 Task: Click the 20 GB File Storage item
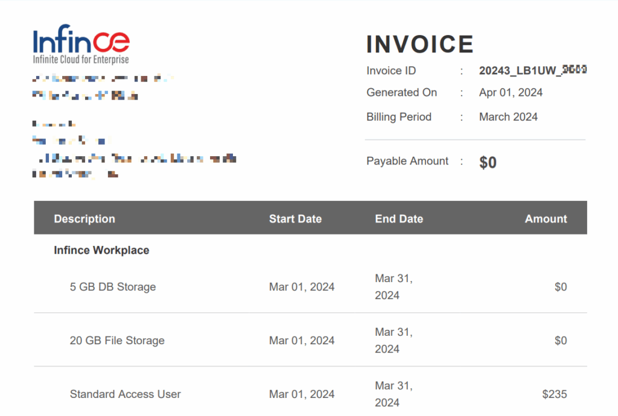pyautogui.click(x=117, y=341)
